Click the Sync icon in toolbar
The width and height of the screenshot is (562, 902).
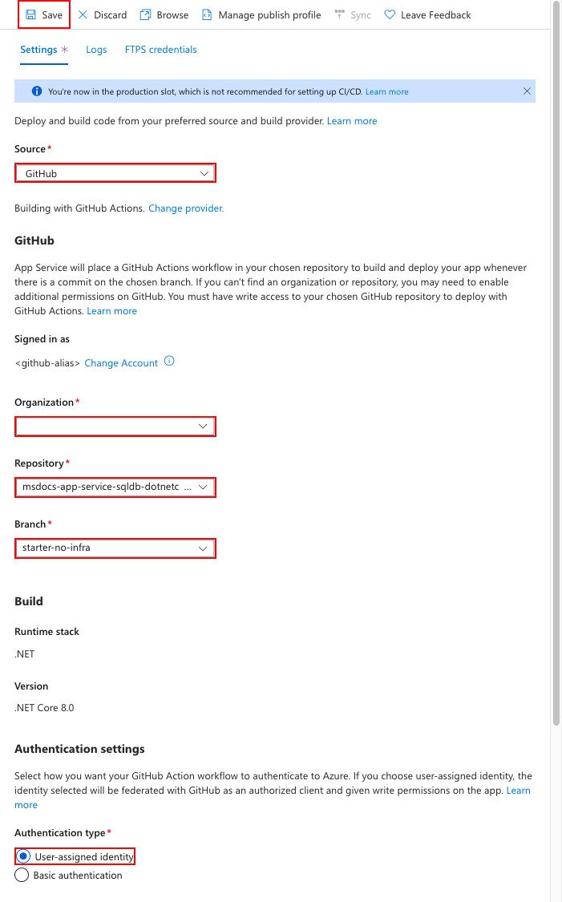coord(339,15)
